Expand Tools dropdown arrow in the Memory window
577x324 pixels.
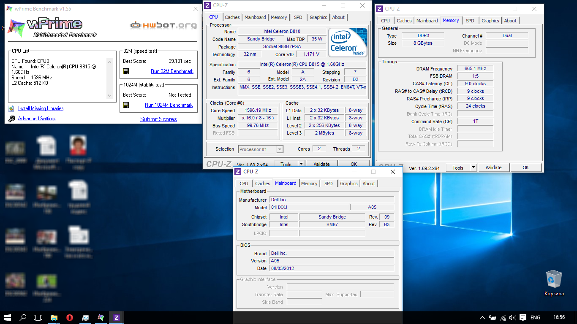tap(473, 167)
